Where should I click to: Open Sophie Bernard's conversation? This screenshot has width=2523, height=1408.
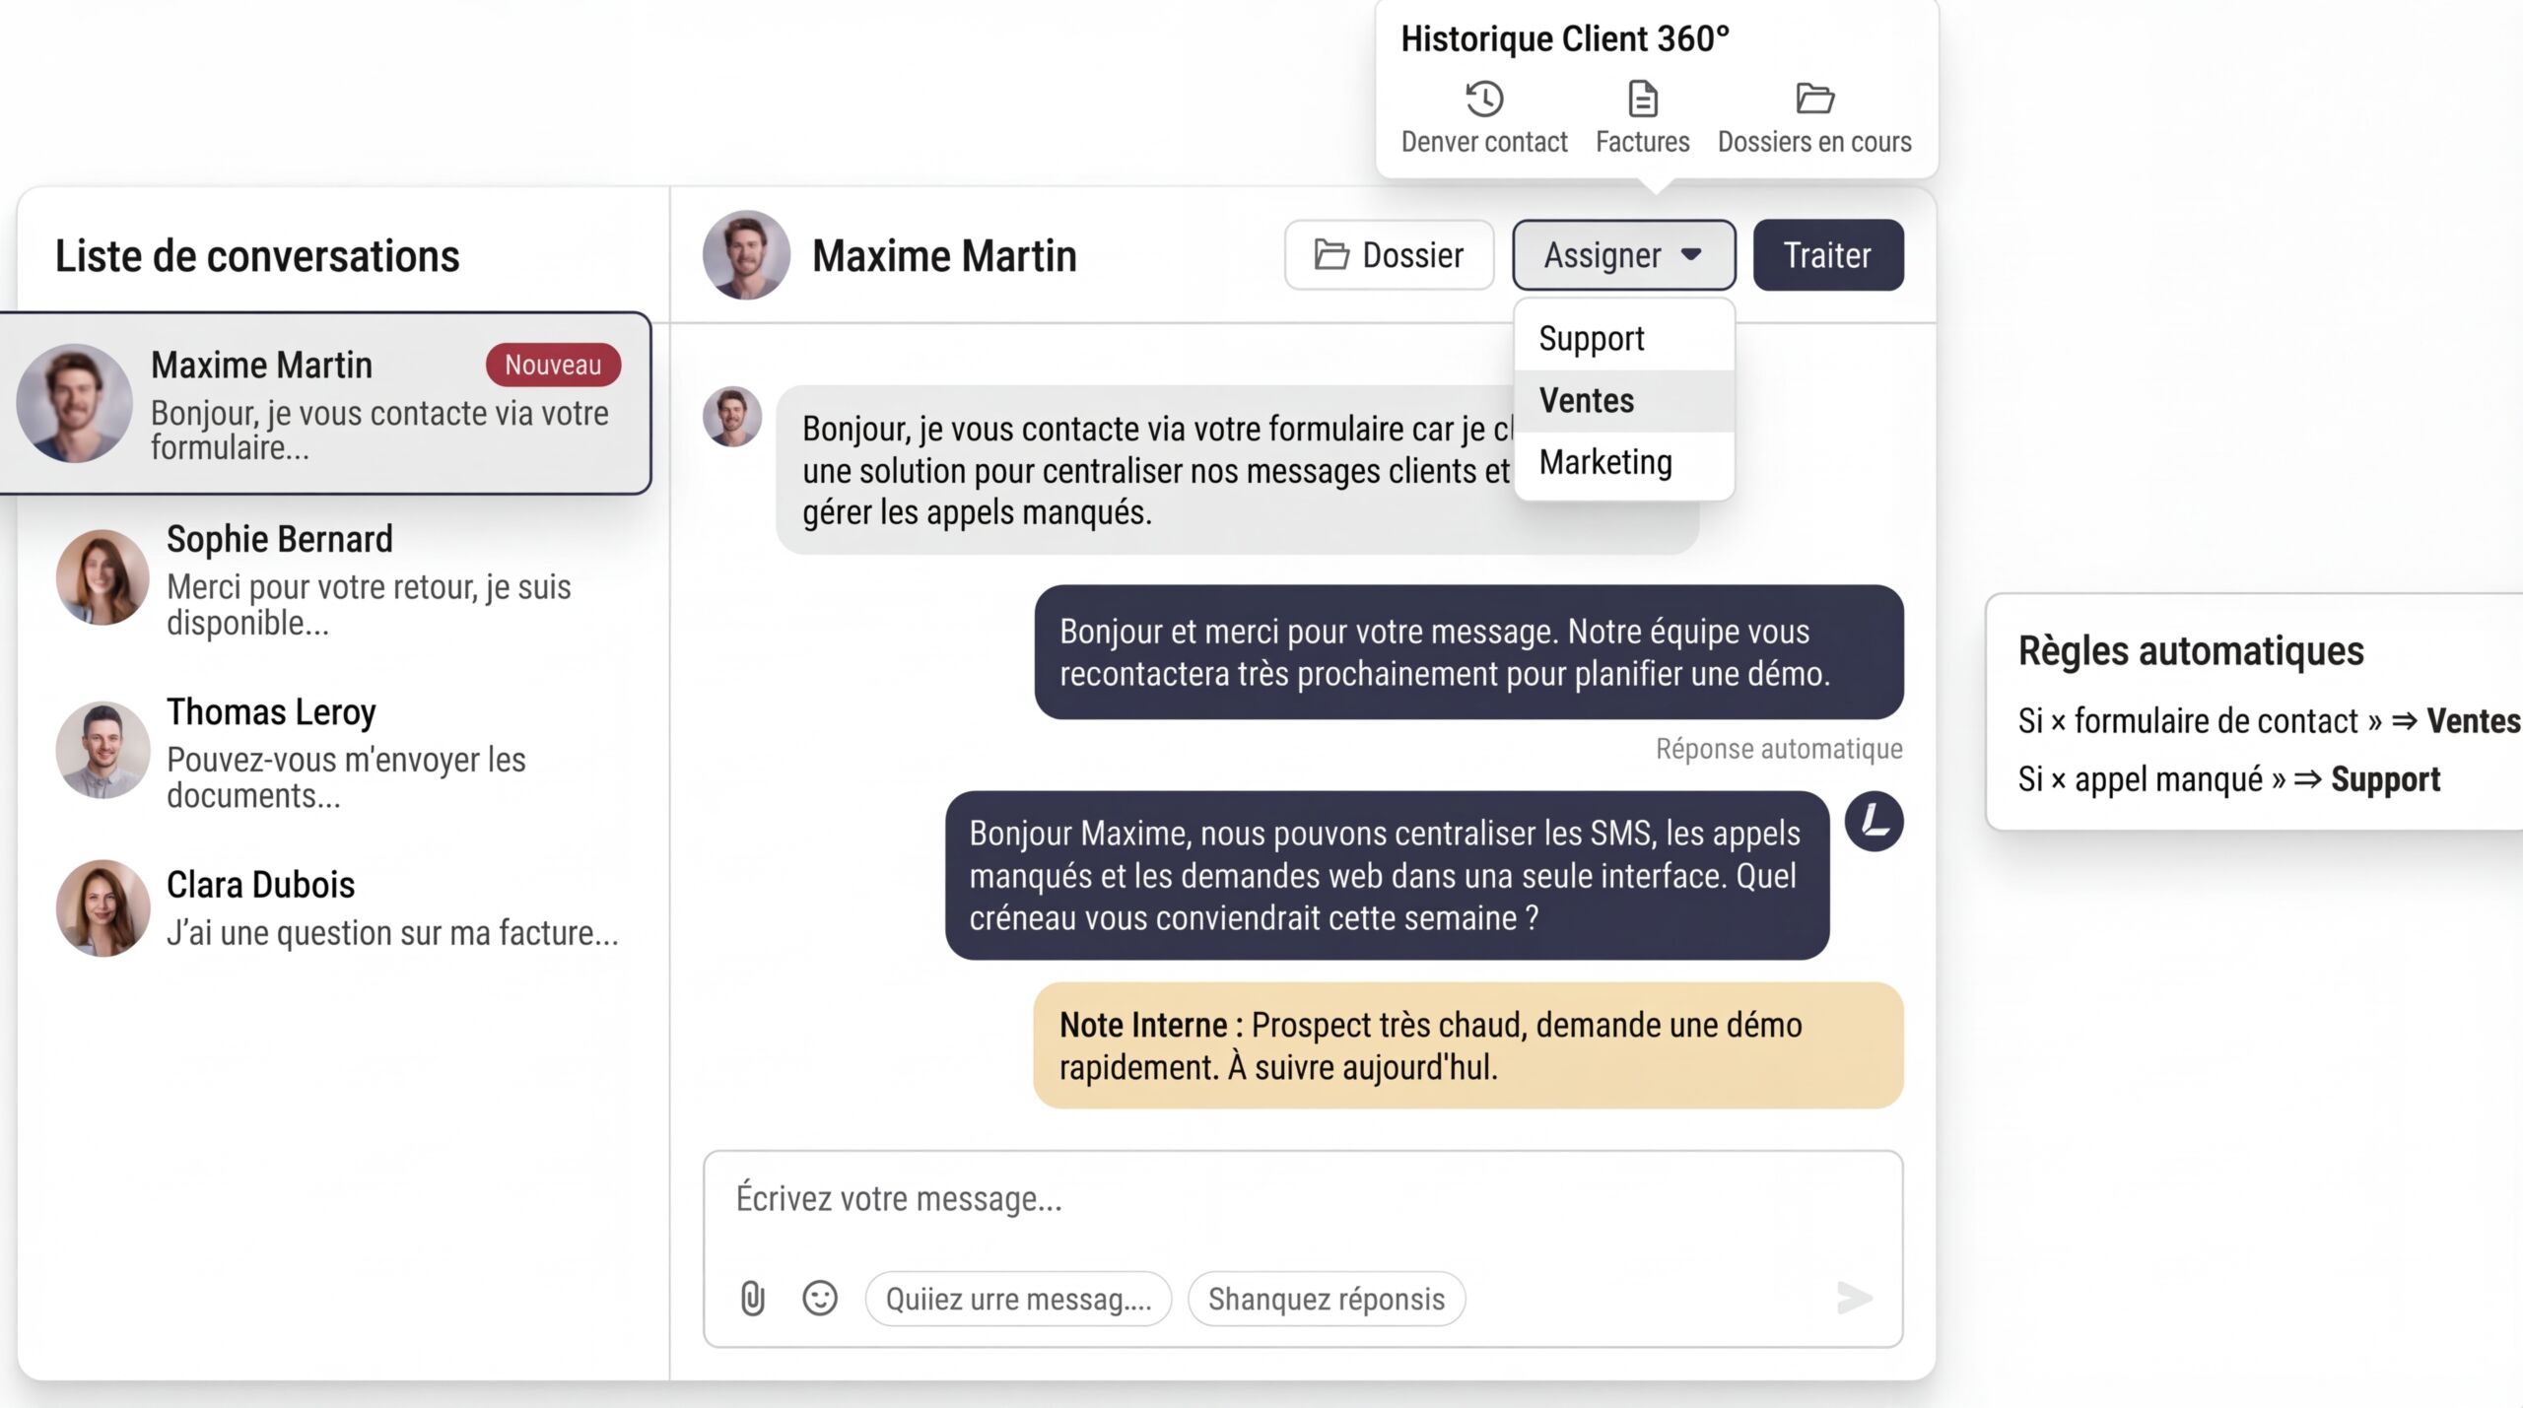[335, 579]
